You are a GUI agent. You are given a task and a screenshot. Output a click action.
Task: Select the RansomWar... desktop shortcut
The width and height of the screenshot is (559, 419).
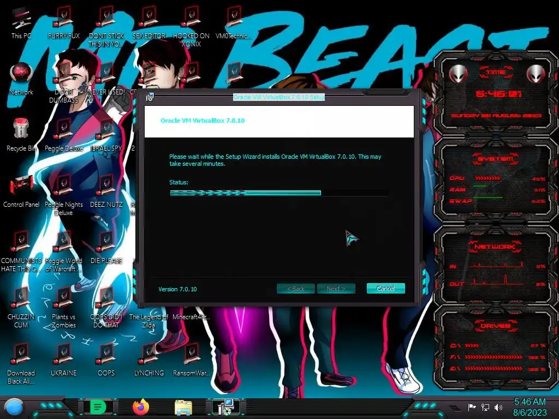tap(191, 361)
